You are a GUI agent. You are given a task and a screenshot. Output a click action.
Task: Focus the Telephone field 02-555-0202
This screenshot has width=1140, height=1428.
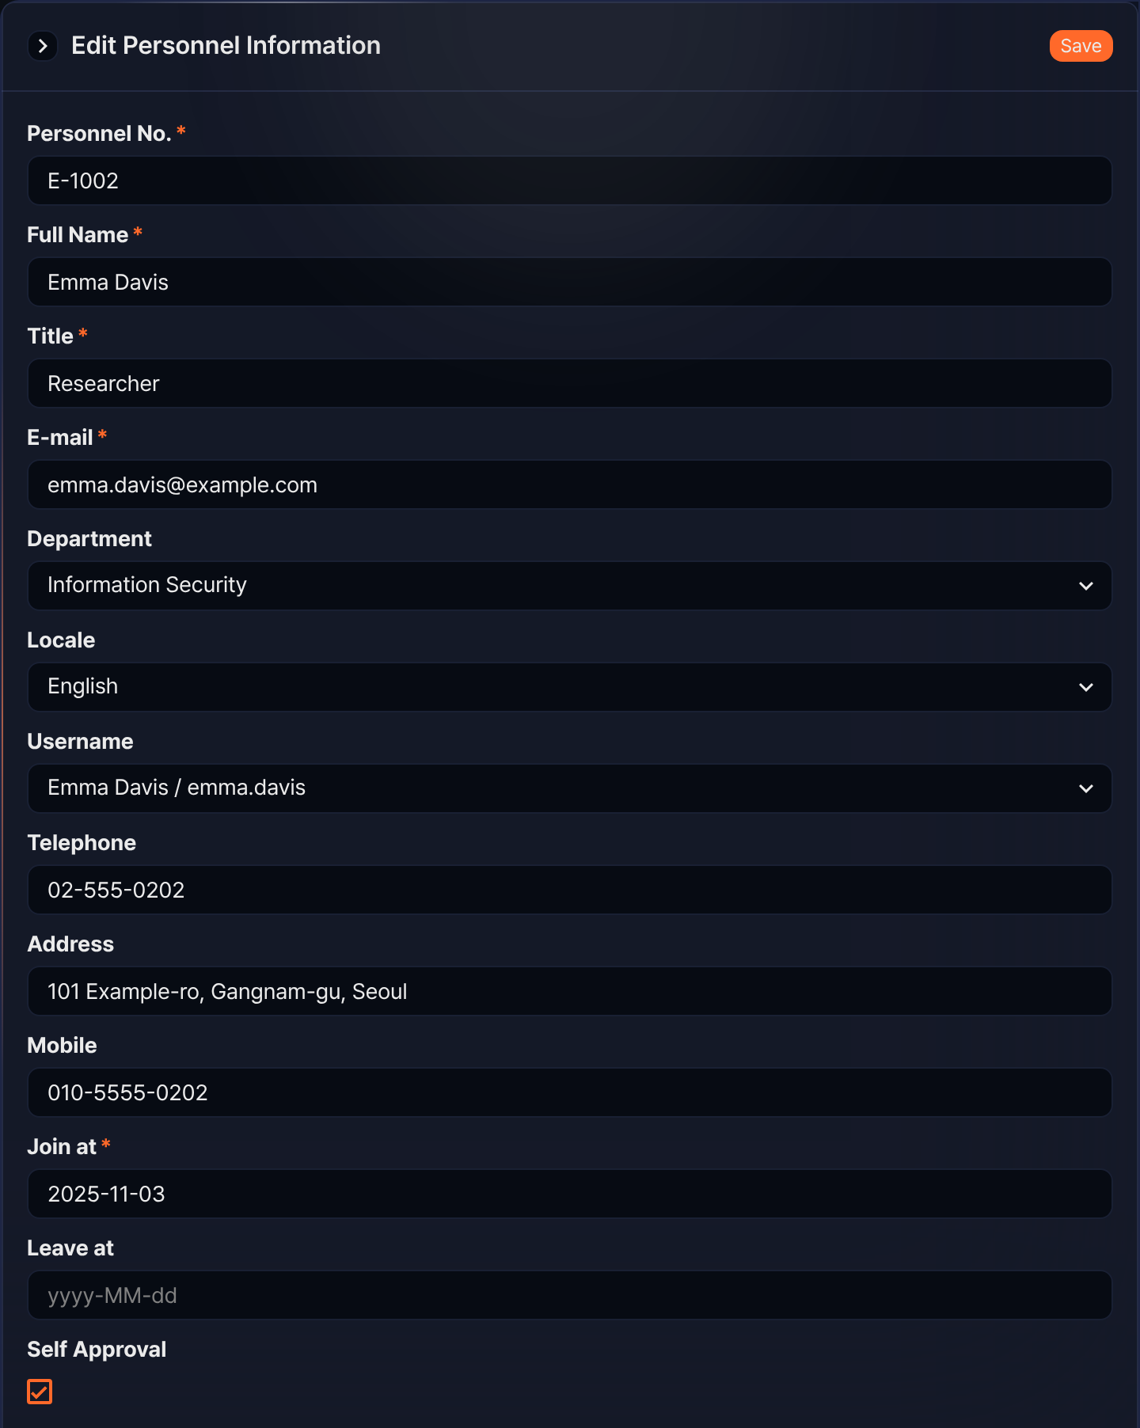click(x=570, y=890)
